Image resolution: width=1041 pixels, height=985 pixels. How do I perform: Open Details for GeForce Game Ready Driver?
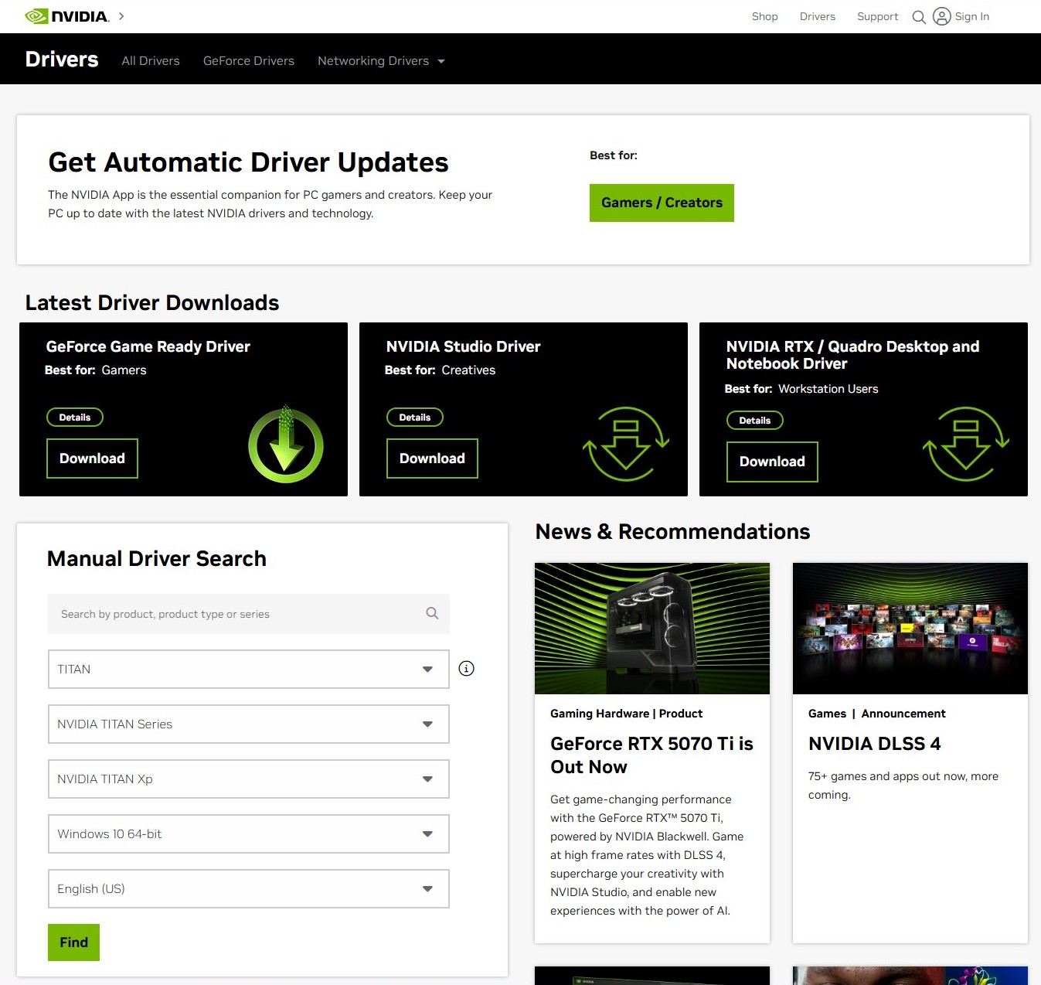(75, 418)
